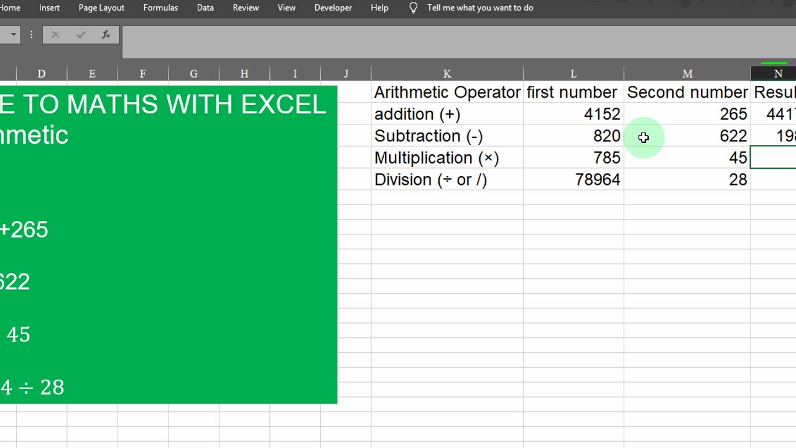This screenshot has height=448, width=796.
Task: Select column G header
Action: coord(194,74)
